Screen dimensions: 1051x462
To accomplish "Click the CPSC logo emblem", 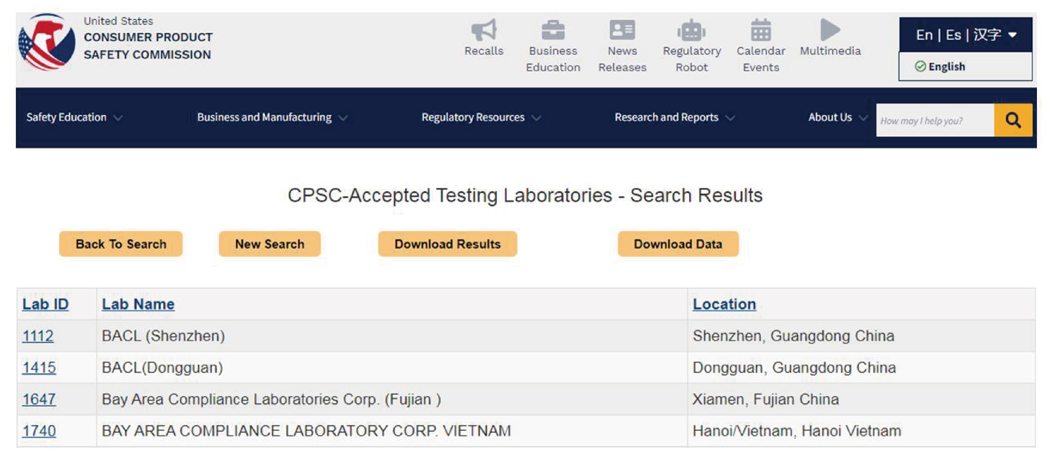I will (47, 42).
